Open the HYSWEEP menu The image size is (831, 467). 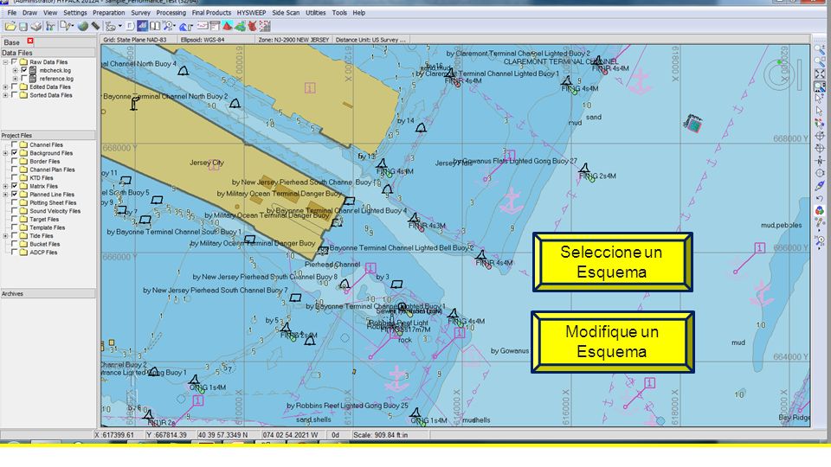pyautogui.click(x=251, y=13)
